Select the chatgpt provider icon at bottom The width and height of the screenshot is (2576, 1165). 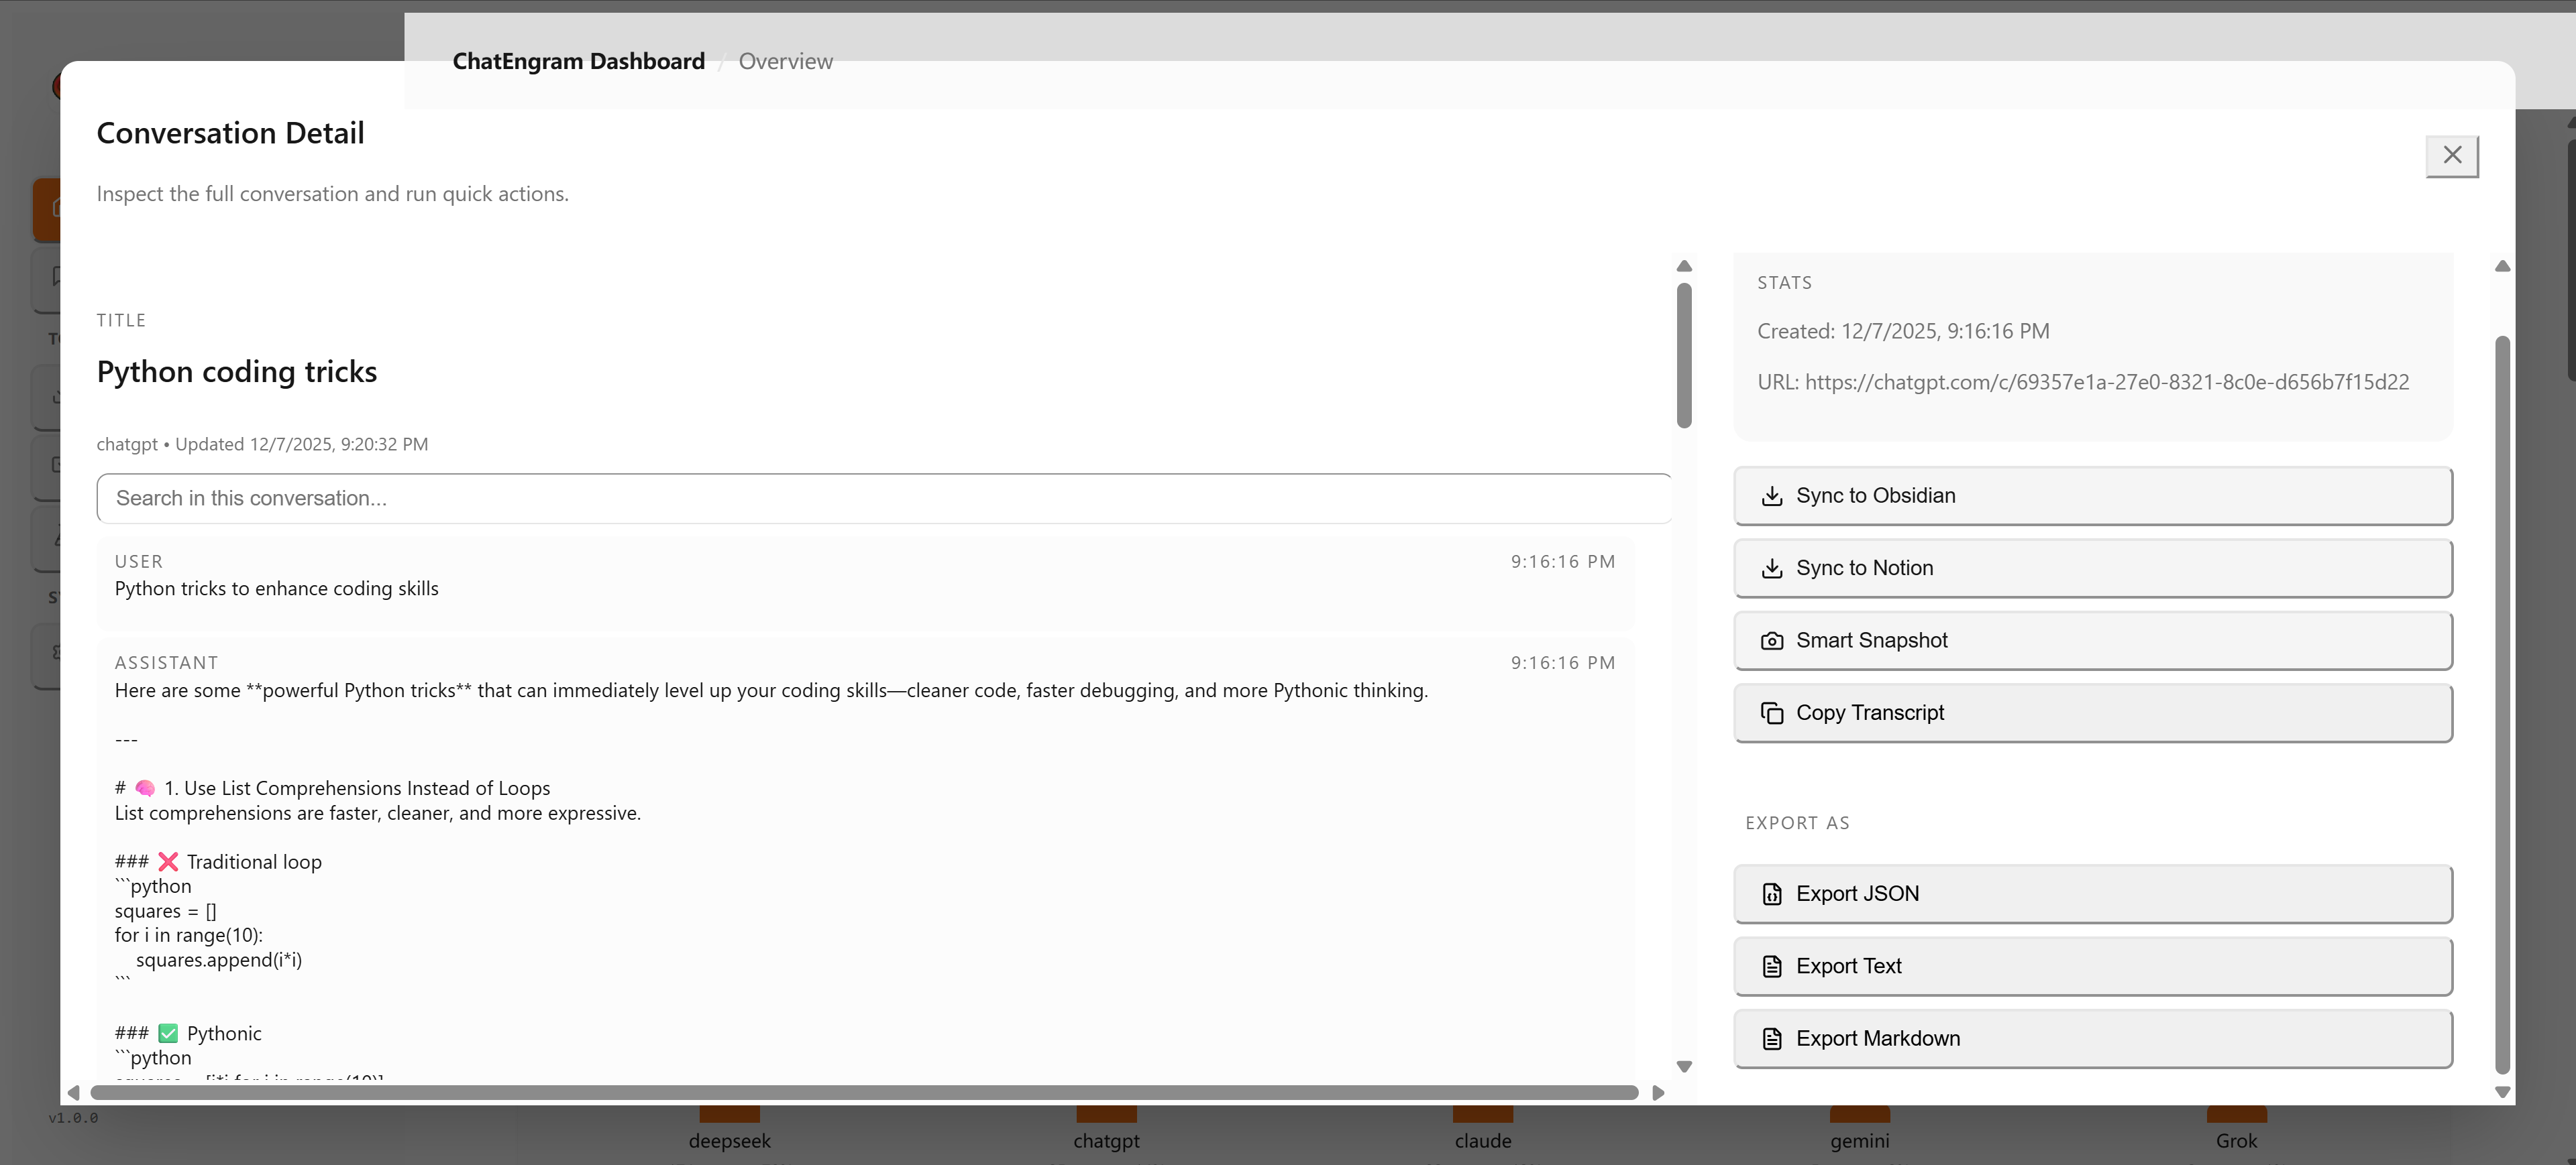(x=1106, y=1116)
